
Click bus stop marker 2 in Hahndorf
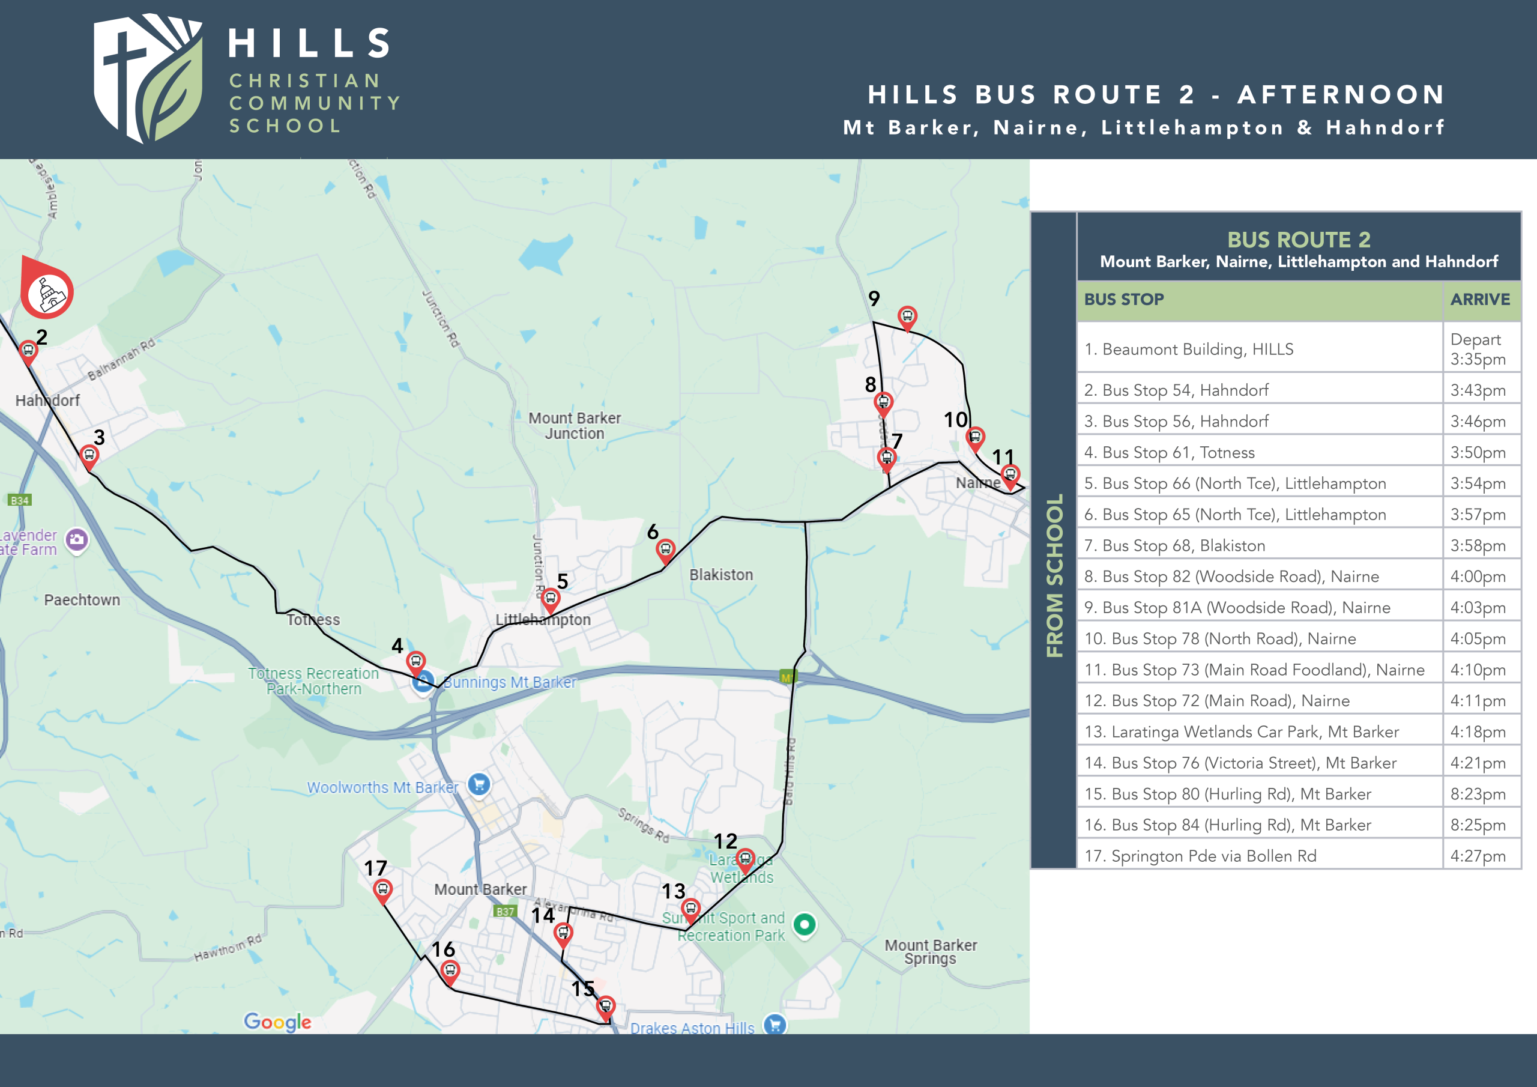[28, 353]
